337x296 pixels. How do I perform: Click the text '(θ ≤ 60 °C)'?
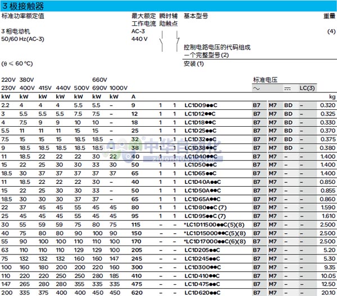[x=17, y=64]
